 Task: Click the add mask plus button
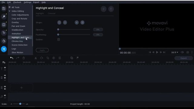pyautogui.click(x=104, y=9)
